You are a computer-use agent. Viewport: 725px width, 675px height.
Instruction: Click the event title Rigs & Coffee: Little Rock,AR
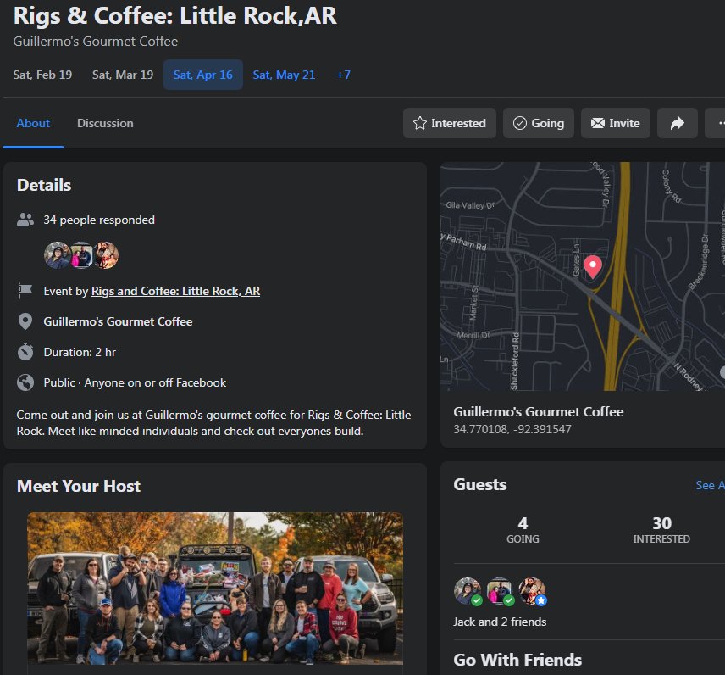pos(175,15)
